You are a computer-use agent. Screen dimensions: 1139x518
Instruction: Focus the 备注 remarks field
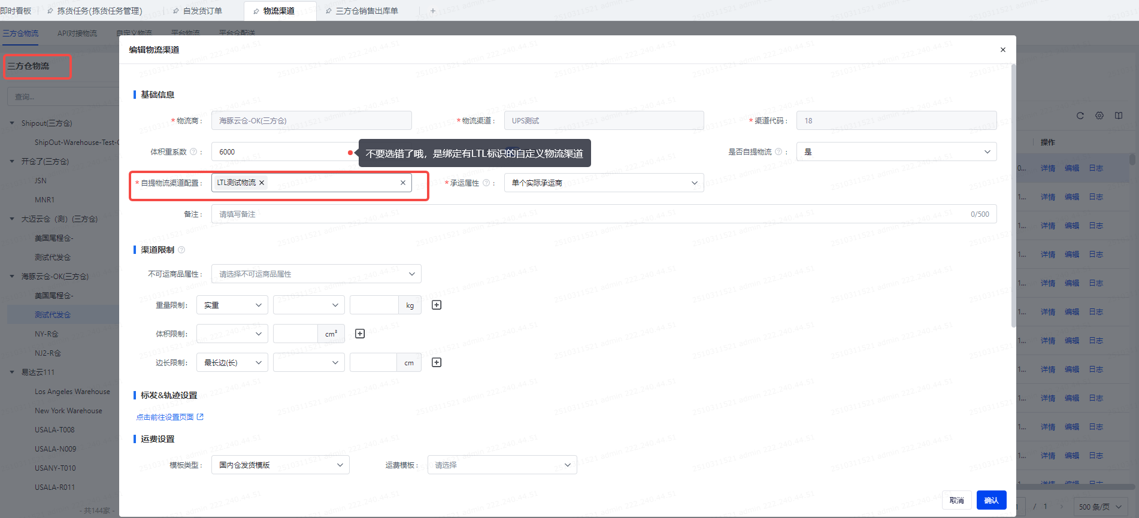(x=604, y=214)
